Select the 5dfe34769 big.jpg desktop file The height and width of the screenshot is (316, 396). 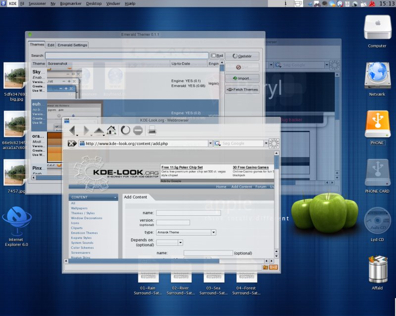(14, 76)
